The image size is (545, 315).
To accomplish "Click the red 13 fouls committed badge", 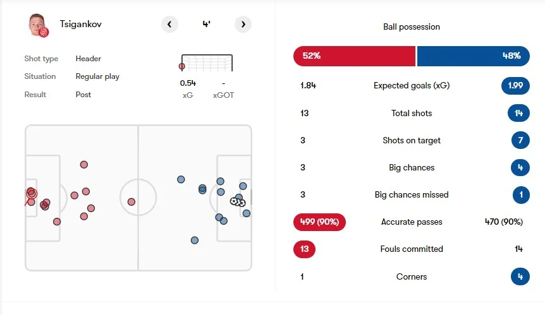I will pos(304,249).
